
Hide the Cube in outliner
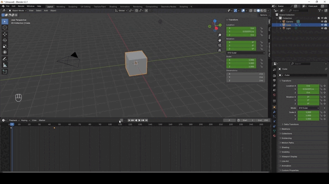[322, 25]
